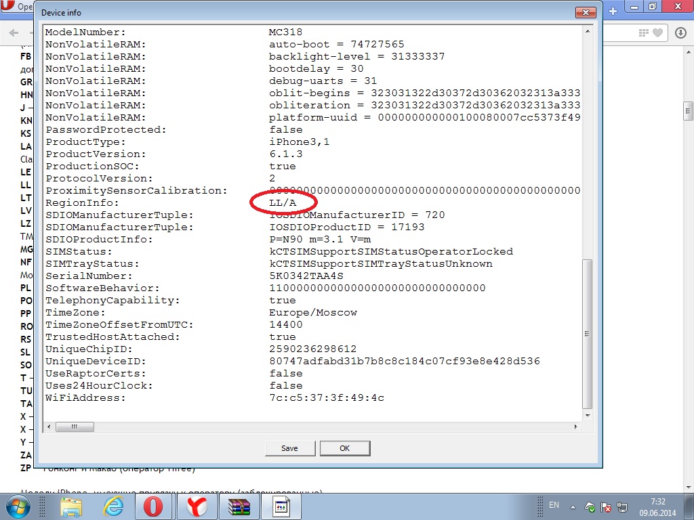Click the SIMTrayStatus Unknown value
This screenshot has width=694, height=520.
coord(381,264)
